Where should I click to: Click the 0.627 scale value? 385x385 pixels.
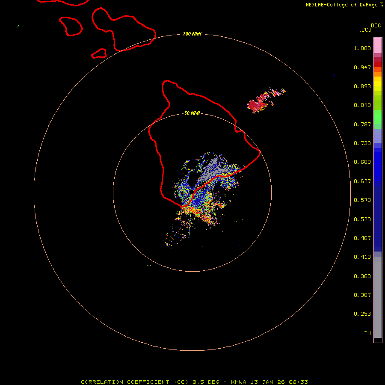click(x=362, y=181)
